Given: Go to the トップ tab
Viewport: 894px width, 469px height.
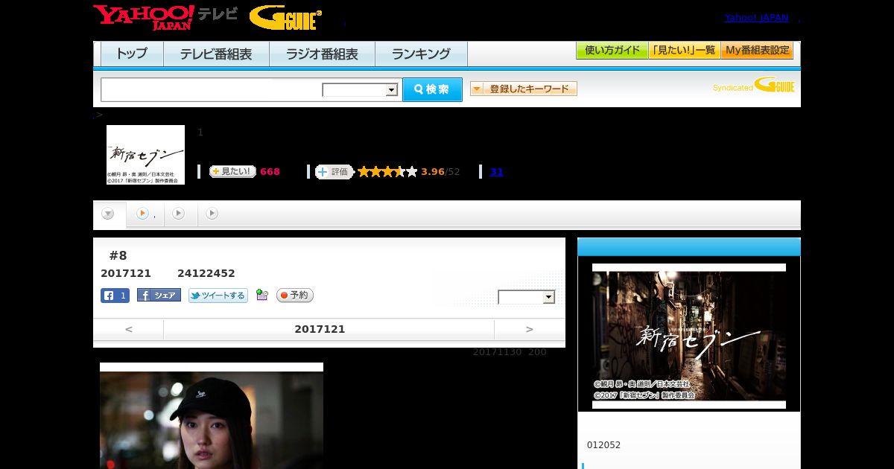Looking at the screenshot, I should click(x=132, y=54).
